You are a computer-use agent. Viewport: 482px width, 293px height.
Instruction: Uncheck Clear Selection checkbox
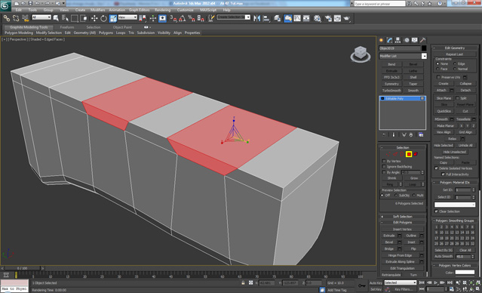point(436,211)
